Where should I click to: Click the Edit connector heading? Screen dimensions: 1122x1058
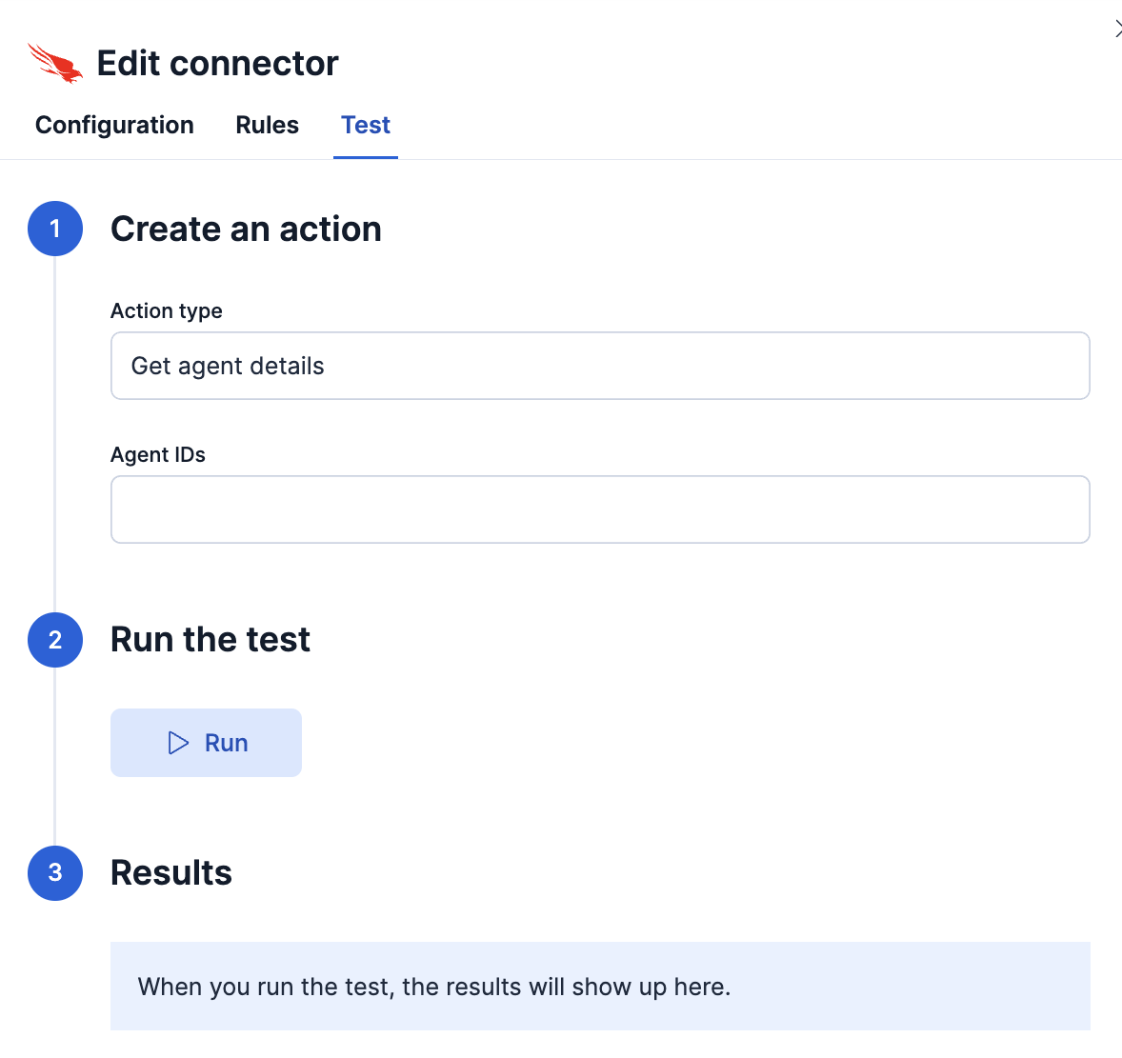217,63
